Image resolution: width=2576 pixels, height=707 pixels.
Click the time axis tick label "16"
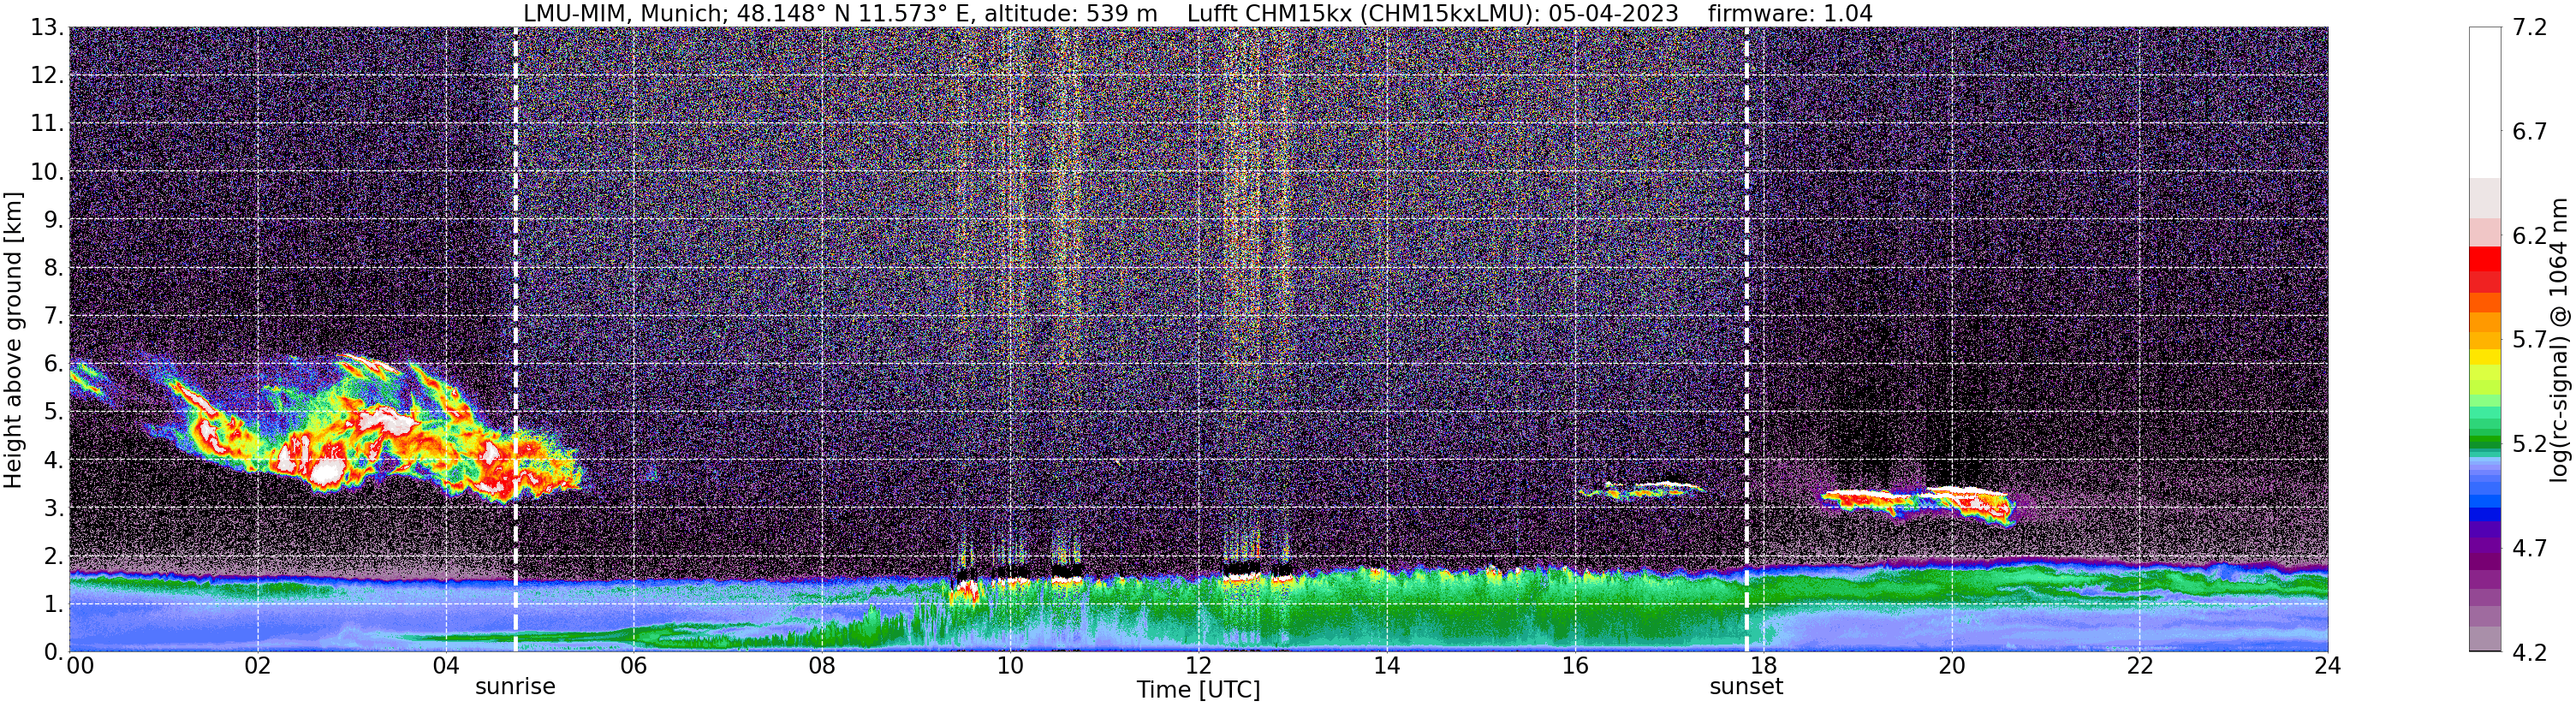pos(1575,666)
